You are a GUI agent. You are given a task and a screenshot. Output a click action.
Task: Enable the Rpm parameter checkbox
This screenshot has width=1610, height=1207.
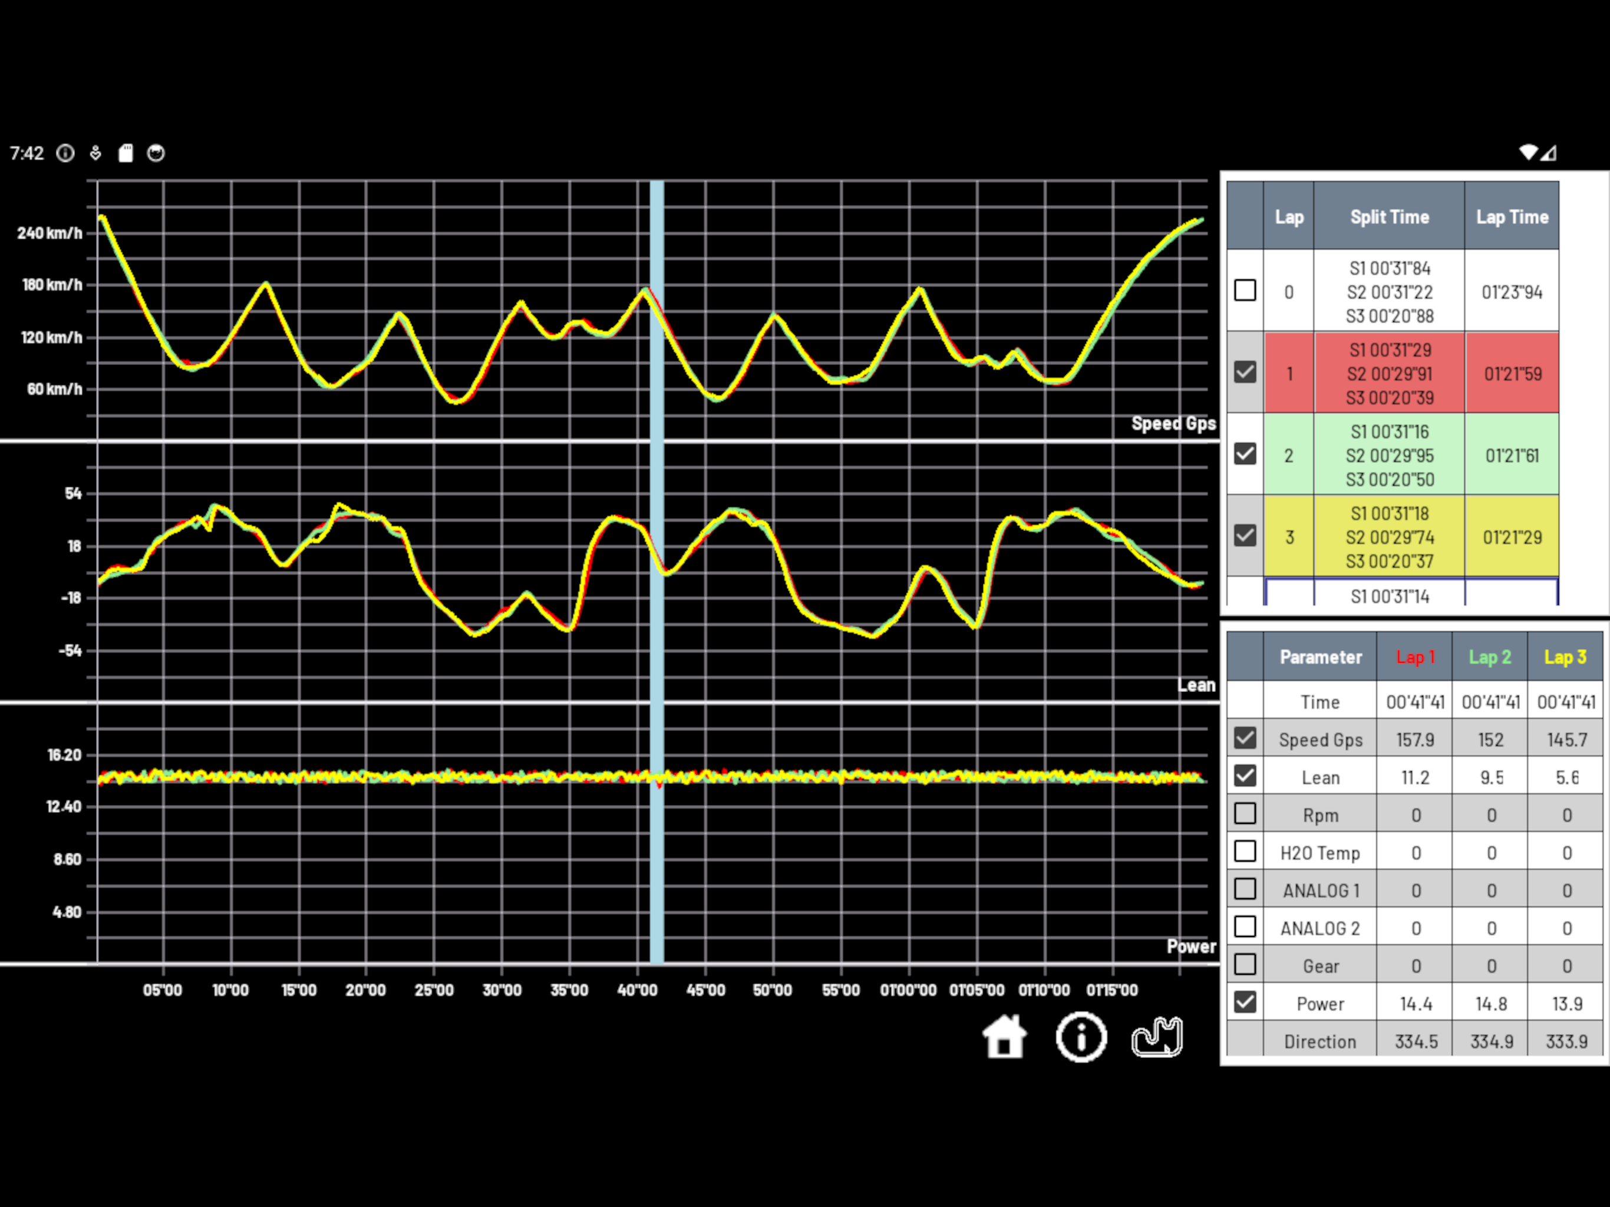tap(1245, 814)
